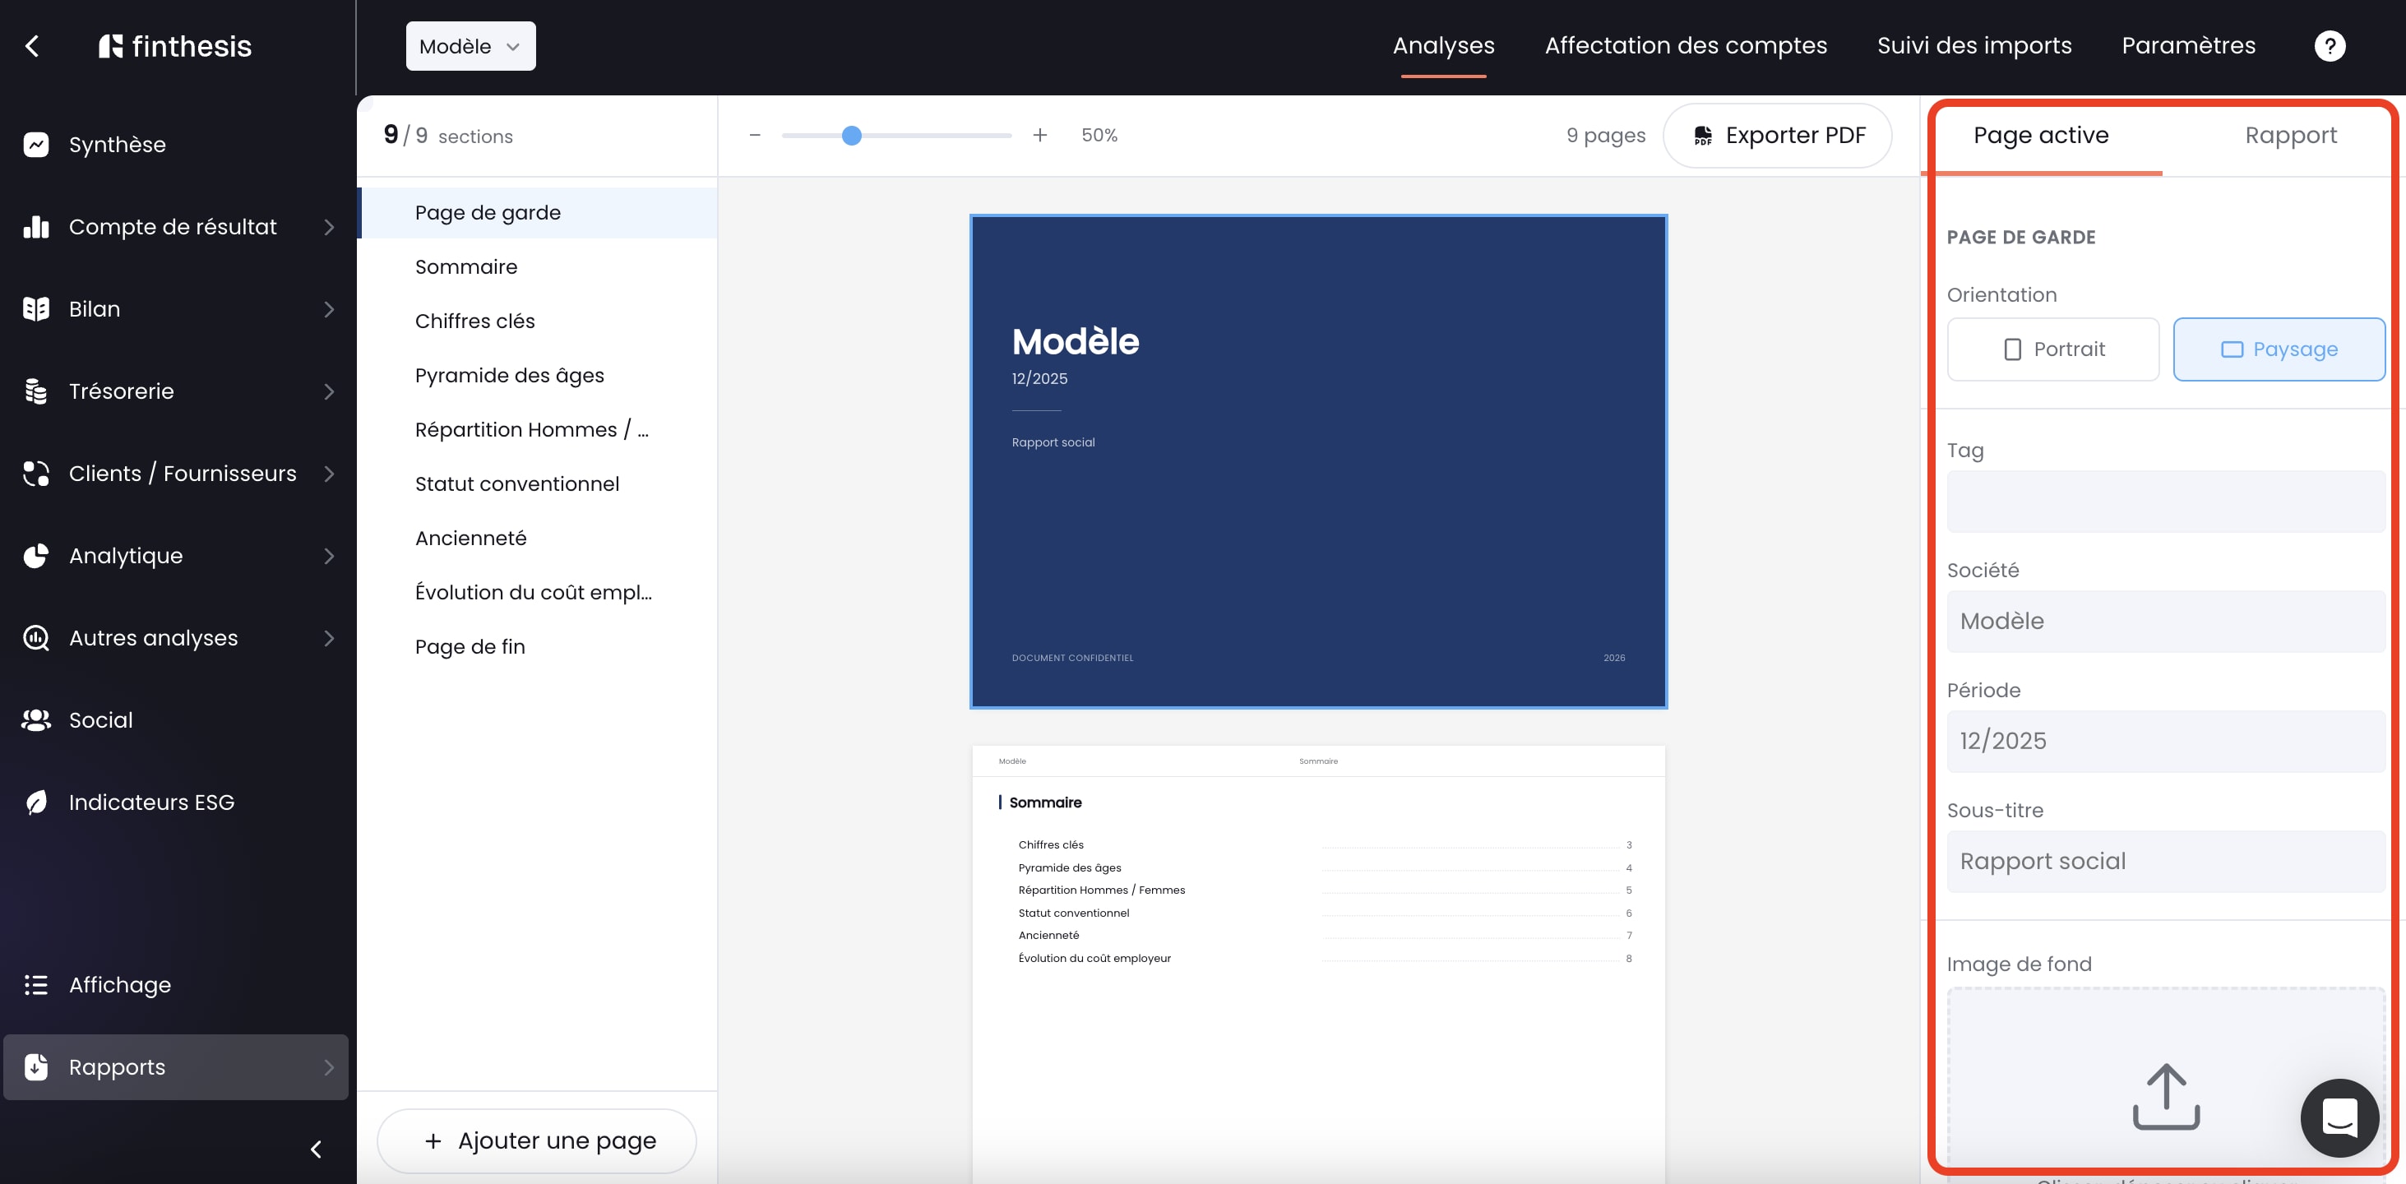Expand the Bilan submenu chevron

(329, 309)
